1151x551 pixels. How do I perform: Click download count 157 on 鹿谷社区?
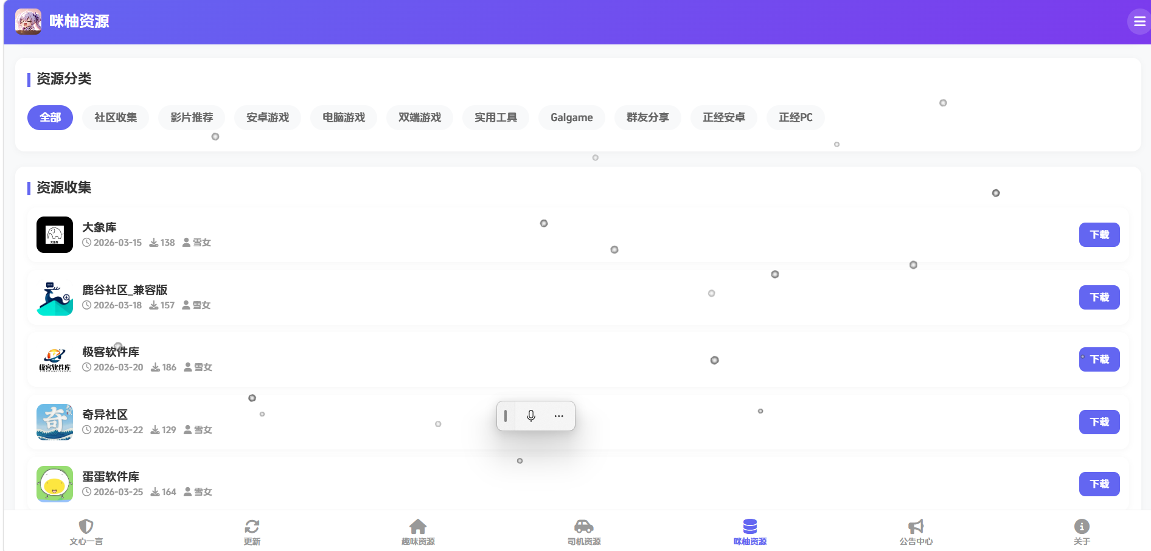[167, 305]
